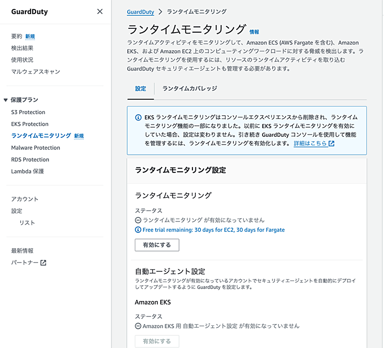
Task: Open 最新情報 what's new page
Action: (x=22, y=251)
